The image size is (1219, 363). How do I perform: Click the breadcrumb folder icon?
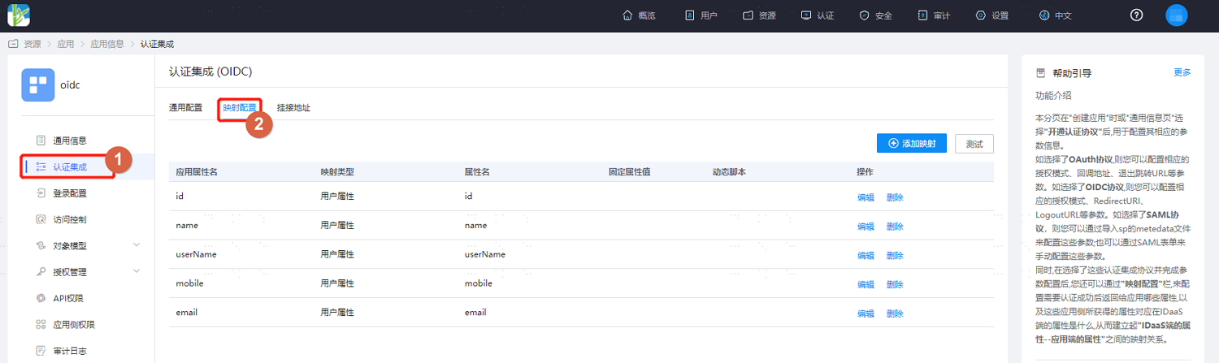pyautogui.click(x=14, y=44)
